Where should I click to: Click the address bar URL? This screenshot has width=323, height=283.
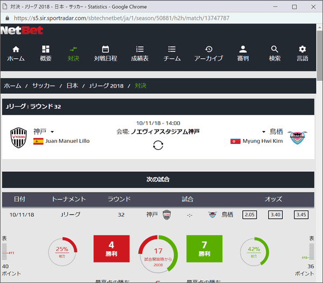(122, 18)
